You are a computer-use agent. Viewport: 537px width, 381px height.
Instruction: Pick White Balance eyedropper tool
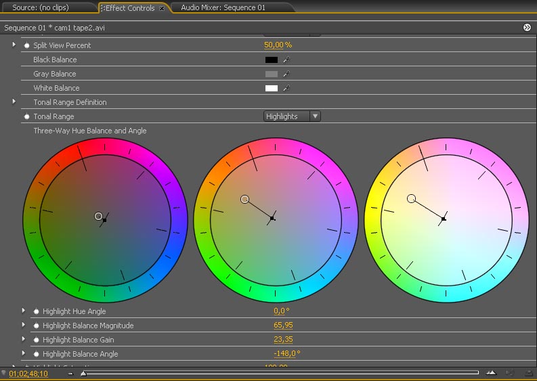click(286, 88)
